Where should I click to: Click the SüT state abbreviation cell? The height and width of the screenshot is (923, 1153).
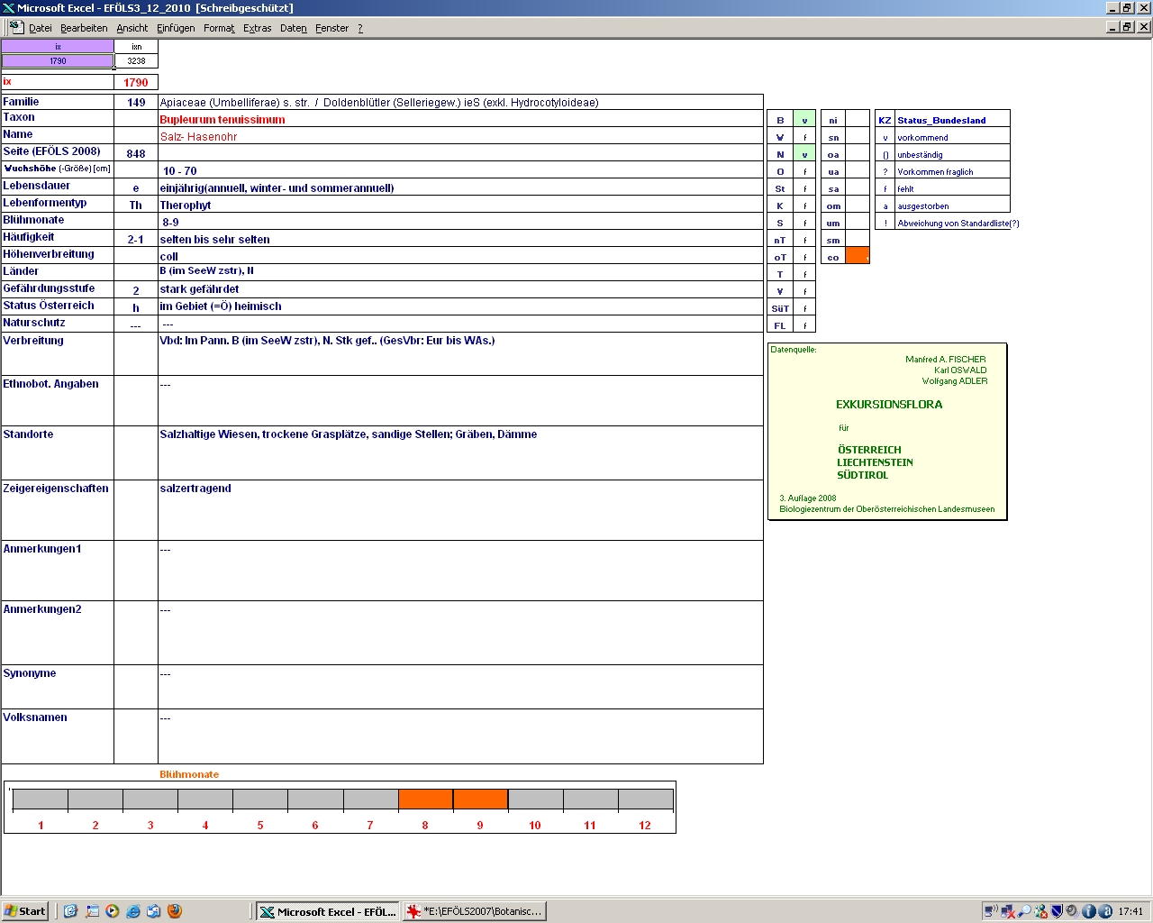click(x=780, y=308)
